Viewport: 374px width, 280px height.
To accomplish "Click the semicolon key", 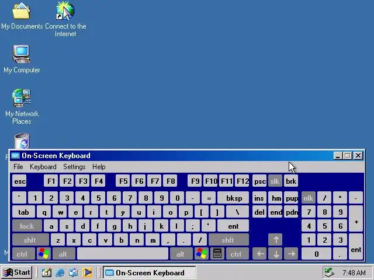I will click(192, 226).
